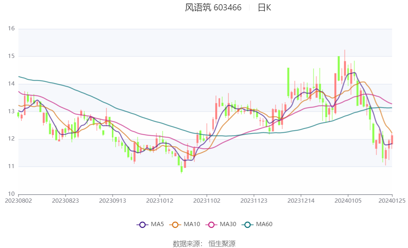This screenshot has height=248, width=408.
Task: Click the y-axis value 15
Action: click(x=11, y=56)
